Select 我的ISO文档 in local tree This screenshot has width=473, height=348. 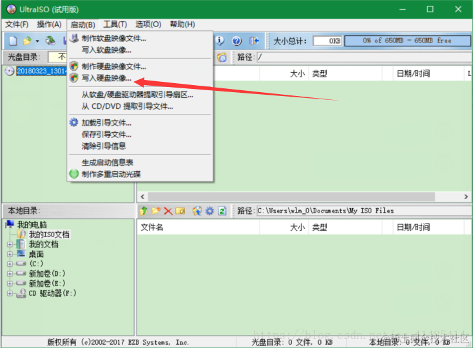(49, 235)
